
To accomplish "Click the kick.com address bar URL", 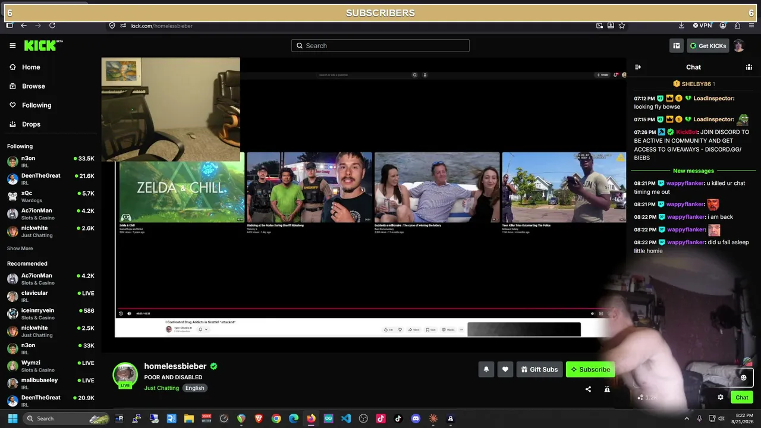I will (x=162, y=26).
